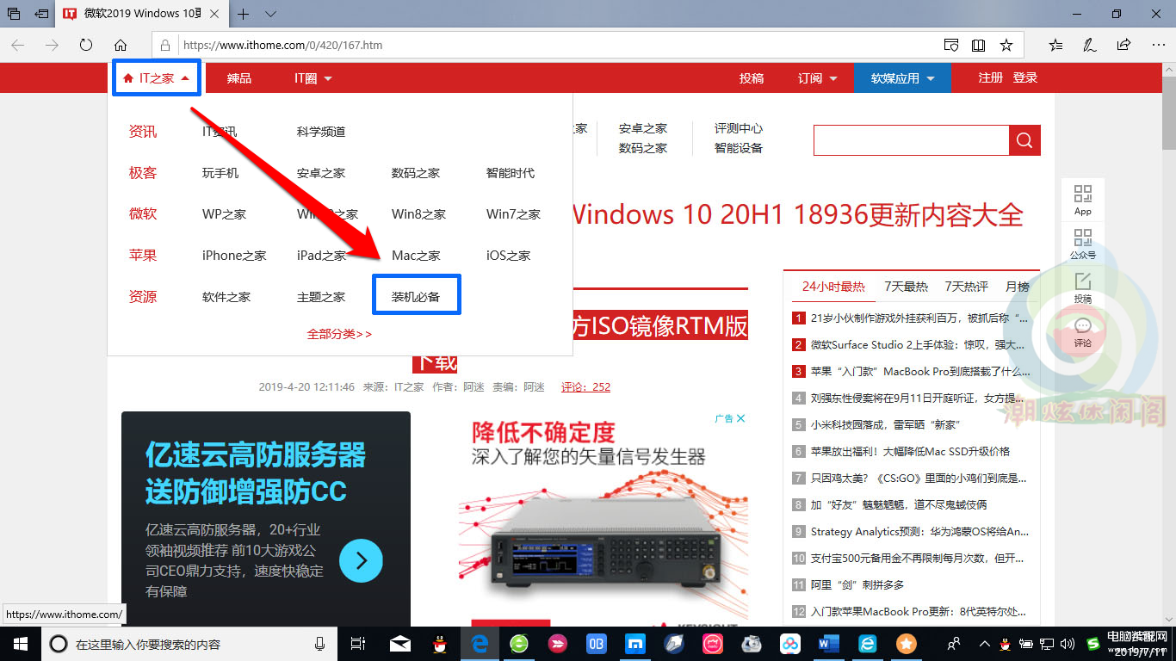Viewport: 1176px width, 661px height.
Task: Go back to the previous page
Action: pos(18,45)
